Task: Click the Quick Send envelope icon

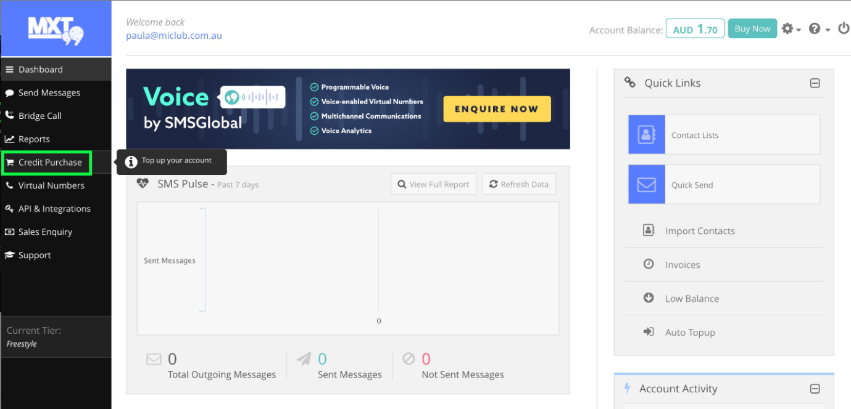Action: coord(646,185)
